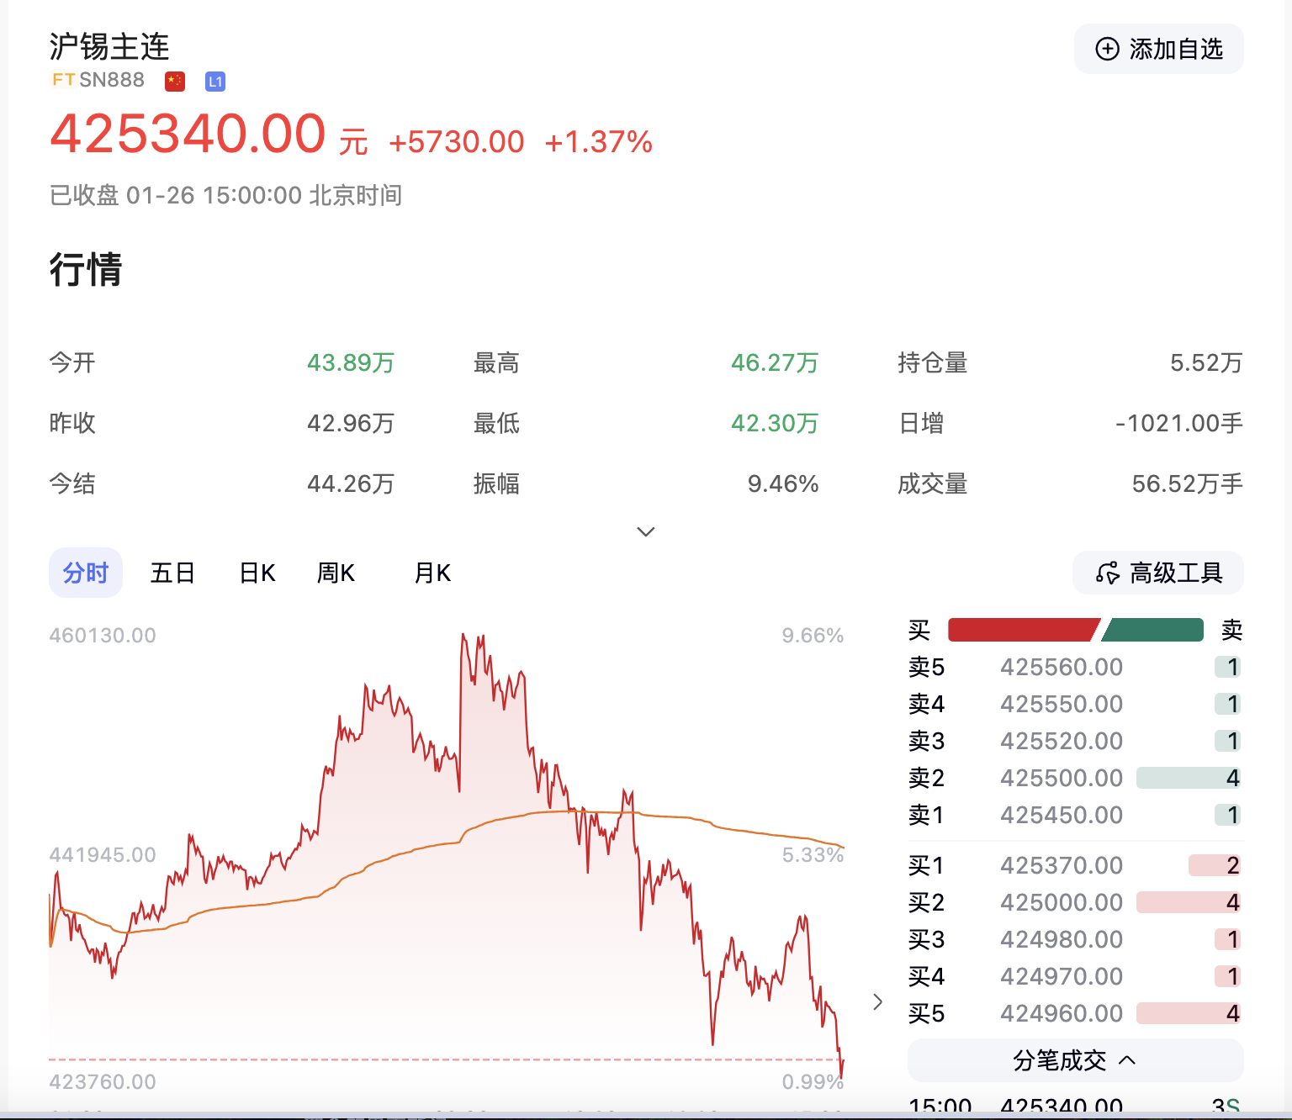
Task: Click the 卖1 price 425450.00 row
Action: tap(1062, 815)
